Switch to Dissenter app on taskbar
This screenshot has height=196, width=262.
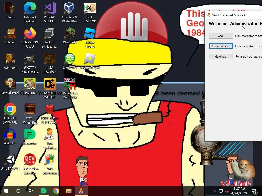point(43,191)
